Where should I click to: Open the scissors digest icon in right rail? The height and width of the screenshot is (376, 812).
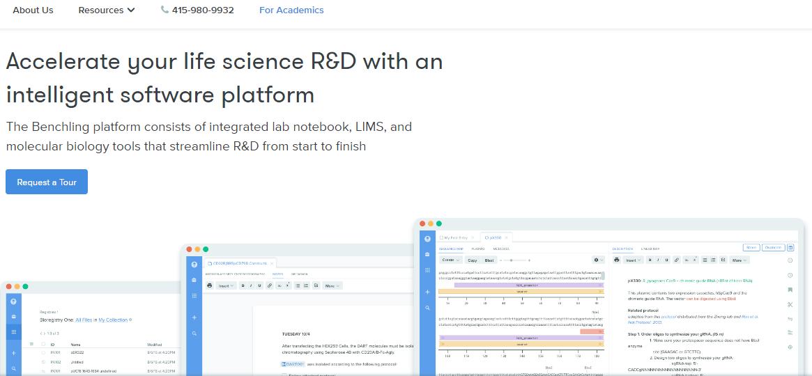click(790, 304)
